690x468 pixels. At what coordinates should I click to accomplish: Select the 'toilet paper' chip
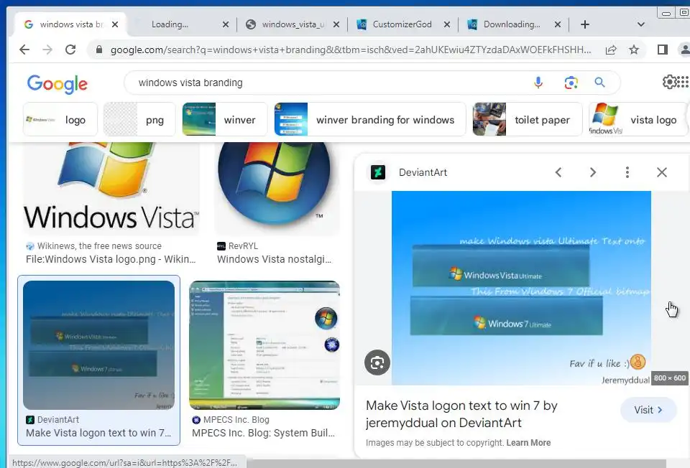[x=527, y=120]
